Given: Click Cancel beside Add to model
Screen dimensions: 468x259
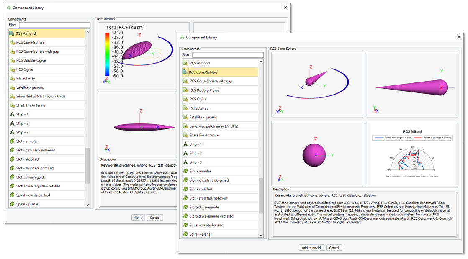Looking at the screenshot, I should tap(334, 248).
